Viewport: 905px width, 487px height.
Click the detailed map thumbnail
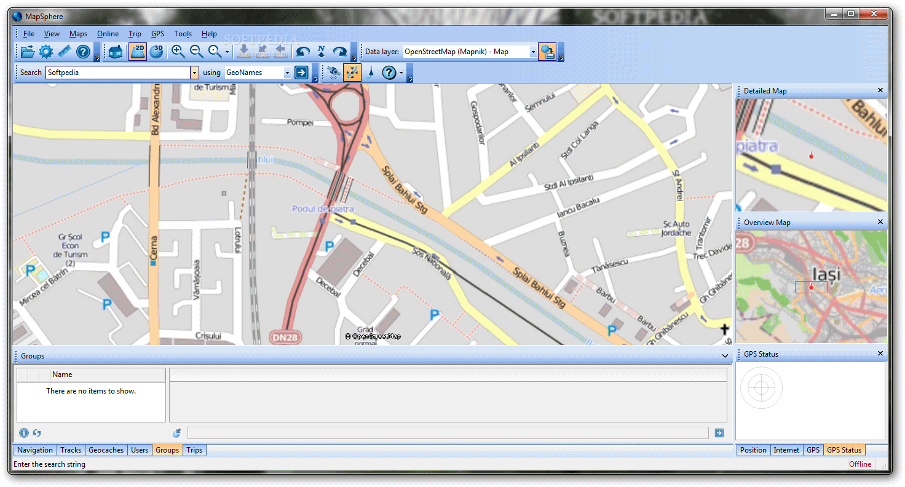point(812,155)
